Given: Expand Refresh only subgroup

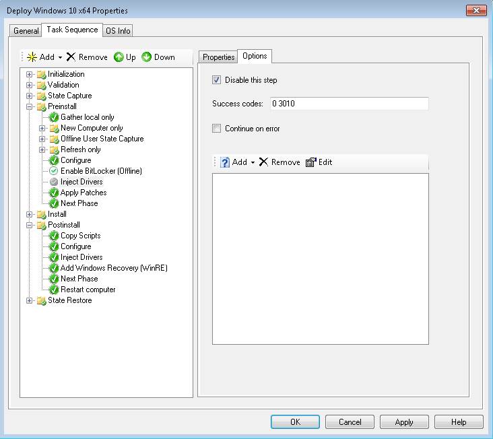Looking at the screenshot, I should pos(42,149).
